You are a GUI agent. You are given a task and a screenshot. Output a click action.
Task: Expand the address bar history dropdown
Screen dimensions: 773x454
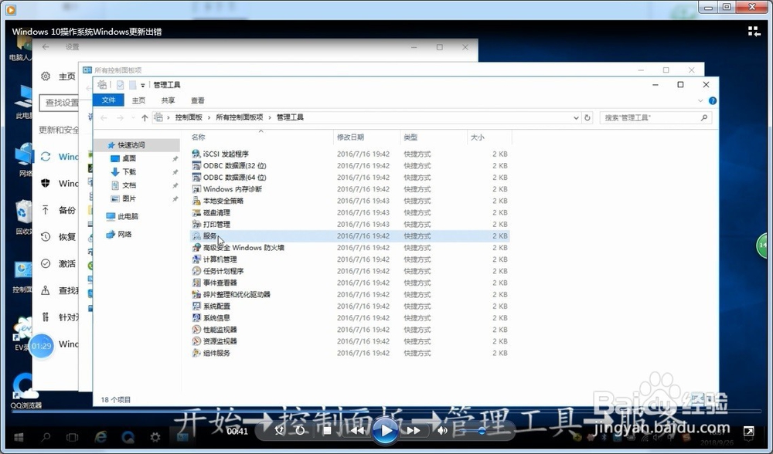click(x=576, y=117)
